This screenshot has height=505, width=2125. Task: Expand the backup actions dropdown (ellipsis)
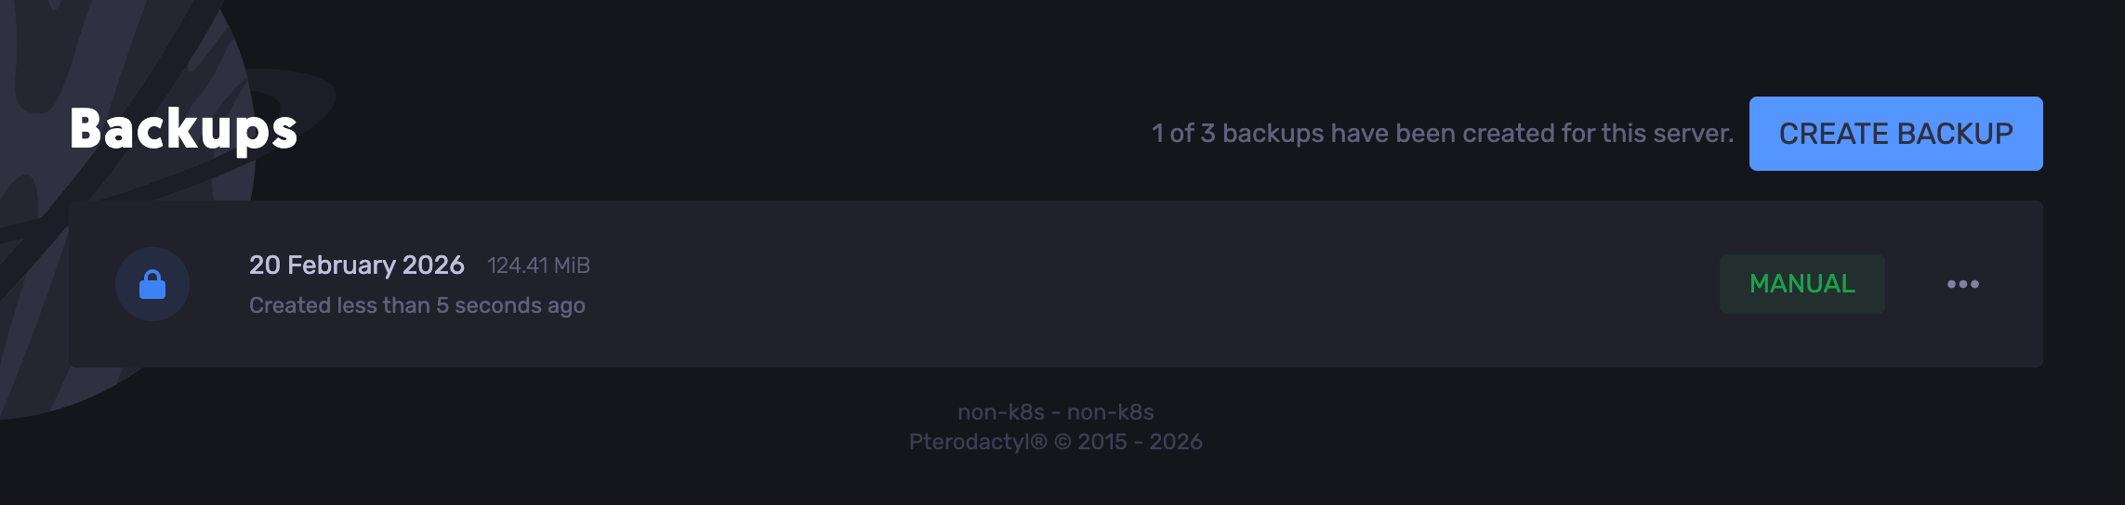[x=1962, y=284]
